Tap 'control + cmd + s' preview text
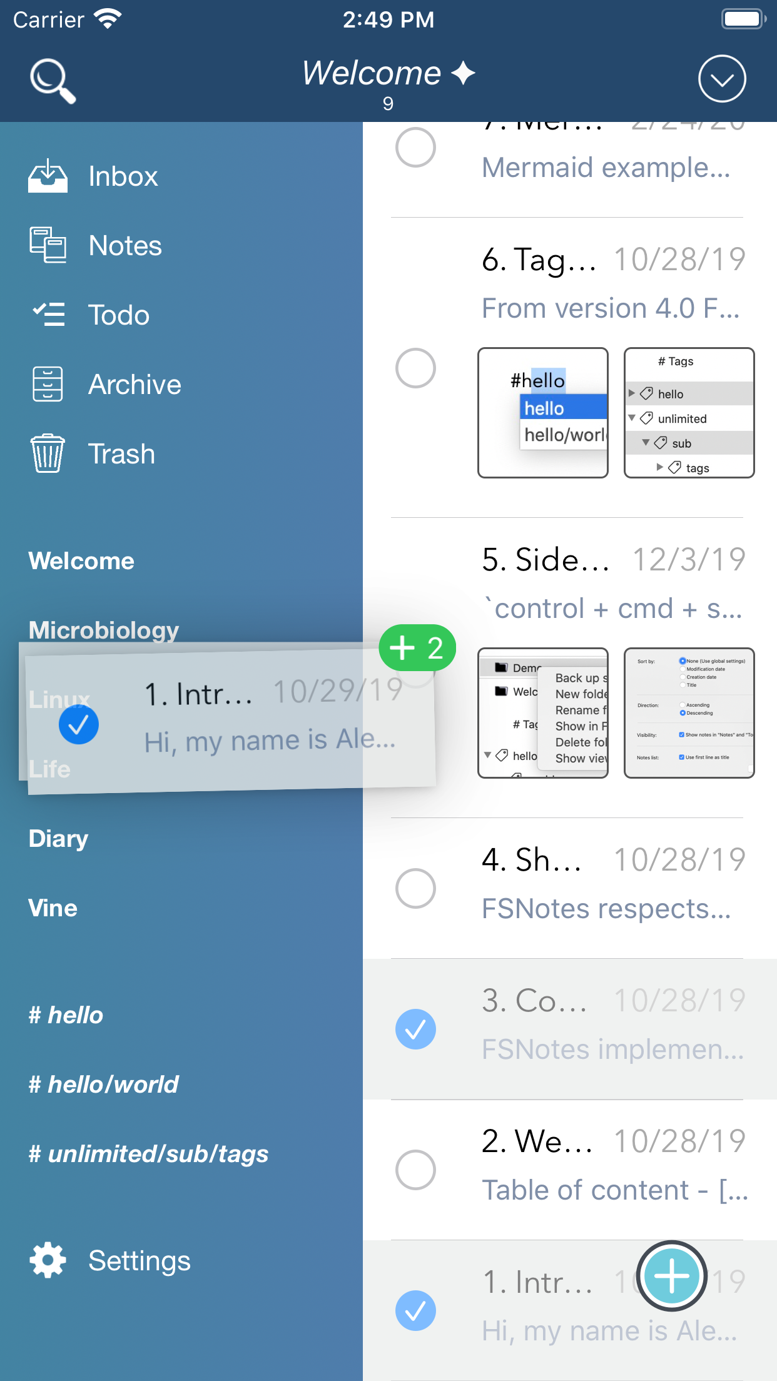 coord(613,609)
